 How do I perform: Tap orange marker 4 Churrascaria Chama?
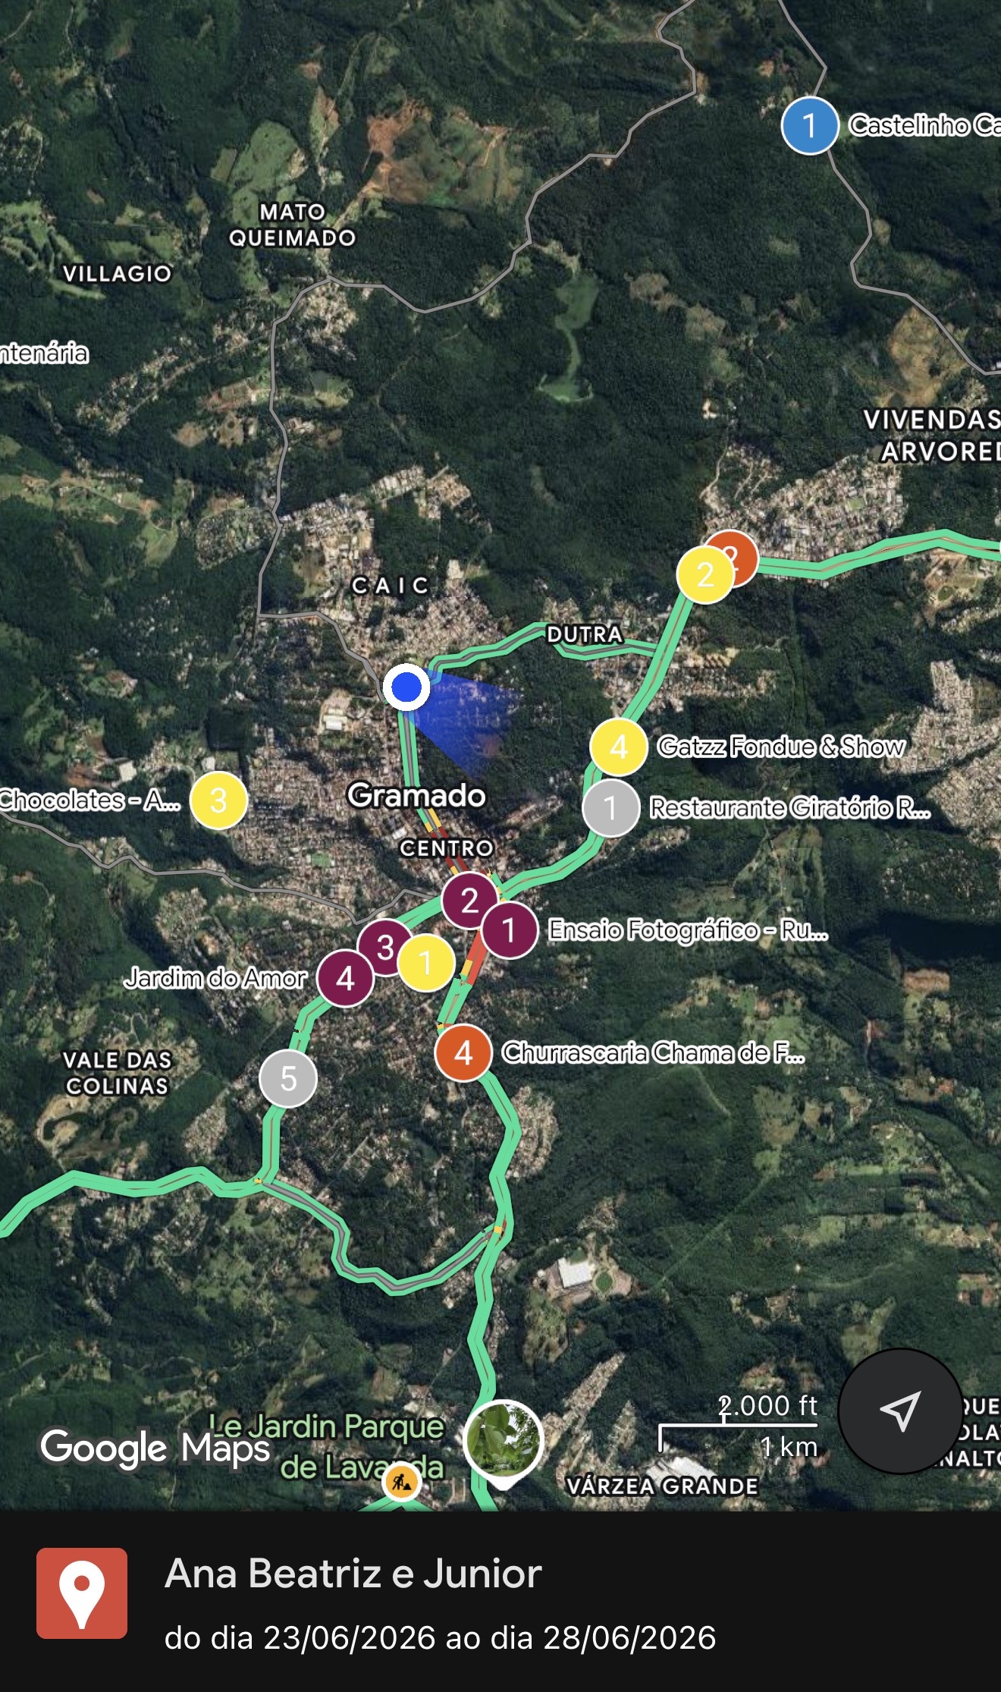coord(464,1052)
